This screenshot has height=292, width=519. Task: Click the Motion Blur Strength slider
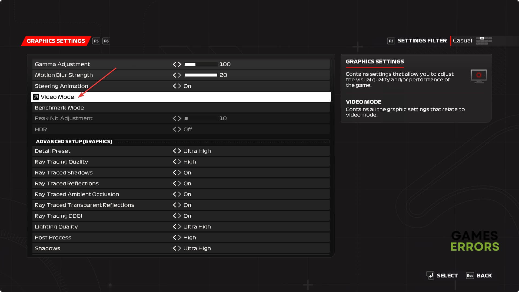point(201,75)
